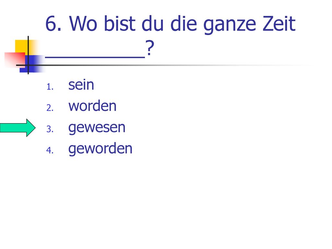Choose the answer option "gewesen"

(x=97, y=128)
